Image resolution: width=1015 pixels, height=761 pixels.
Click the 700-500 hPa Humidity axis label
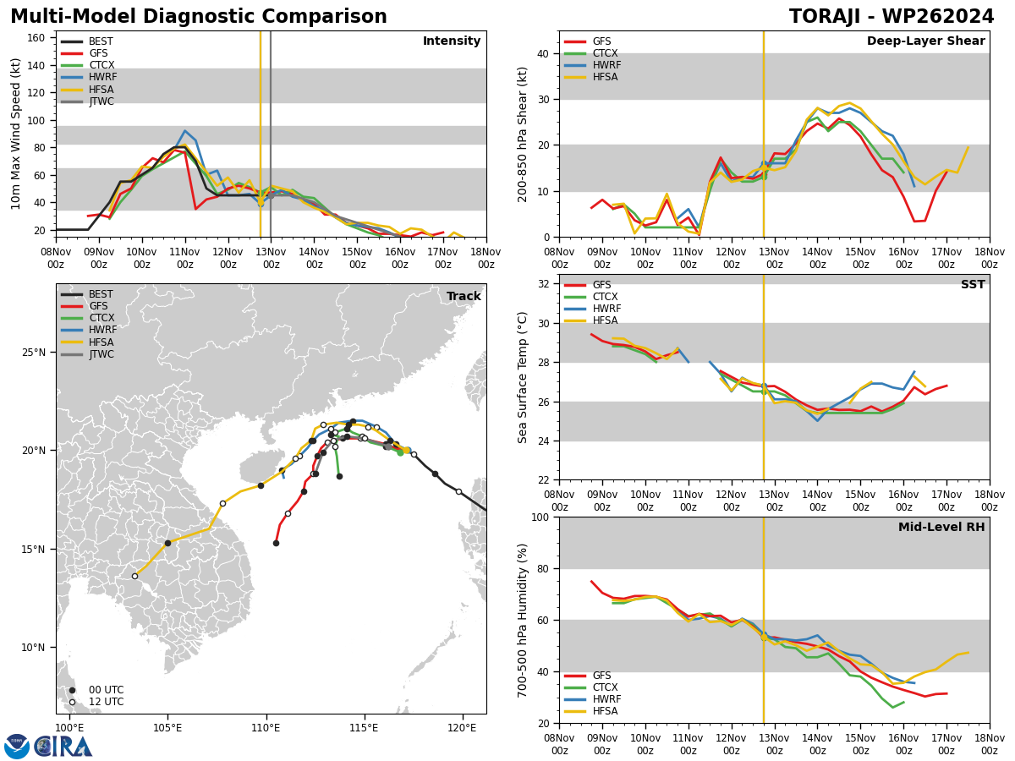coord(523,620)
